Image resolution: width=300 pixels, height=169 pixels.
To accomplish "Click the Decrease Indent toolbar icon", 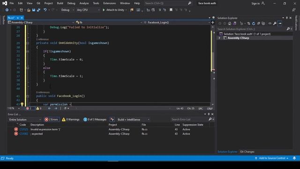I will 148,10.
